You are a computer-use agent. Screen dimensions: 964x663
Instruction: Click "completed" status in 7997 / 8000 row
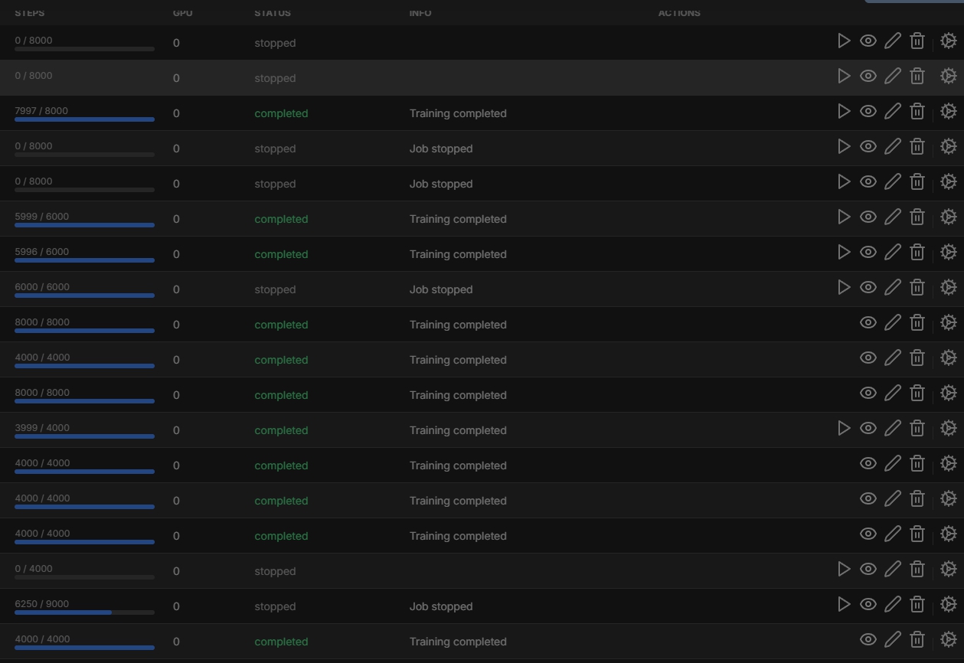(281, 113)
